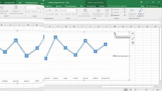Viewport: 162px width, 91px height.
Task: Click horizontal scrollbar right arrow
Action: tap(158, 87)
